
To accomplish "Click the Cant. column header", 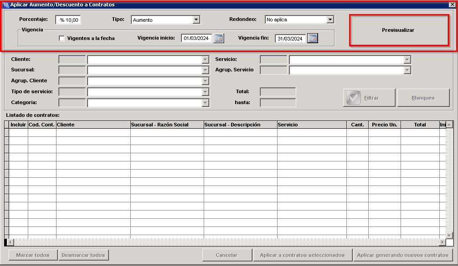I will coord(358,125).
